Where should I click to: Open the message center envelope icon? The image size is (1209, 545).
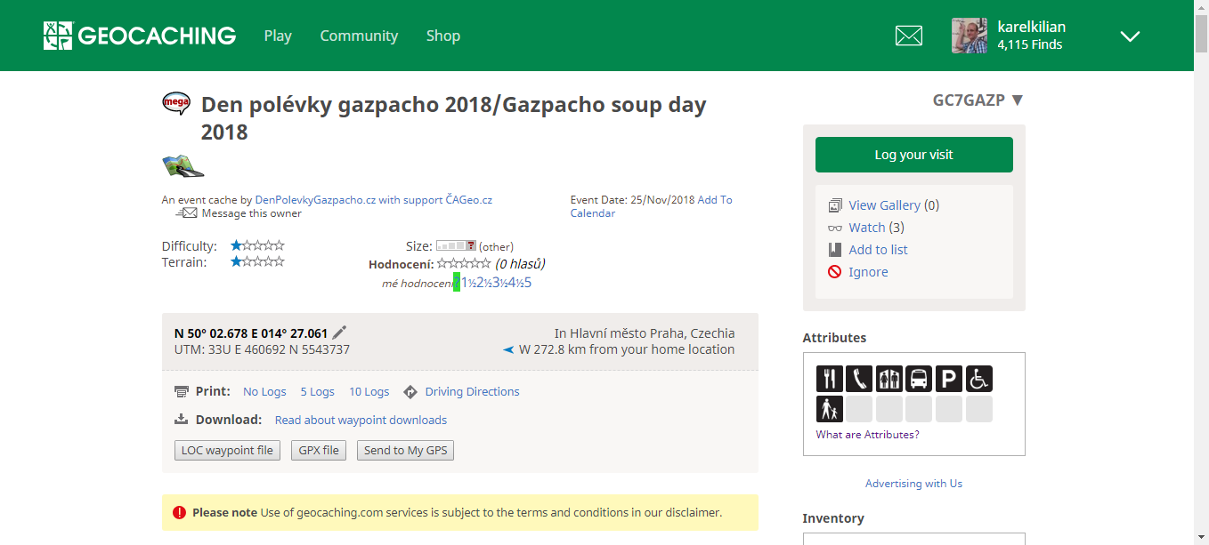tap(908, 36)
